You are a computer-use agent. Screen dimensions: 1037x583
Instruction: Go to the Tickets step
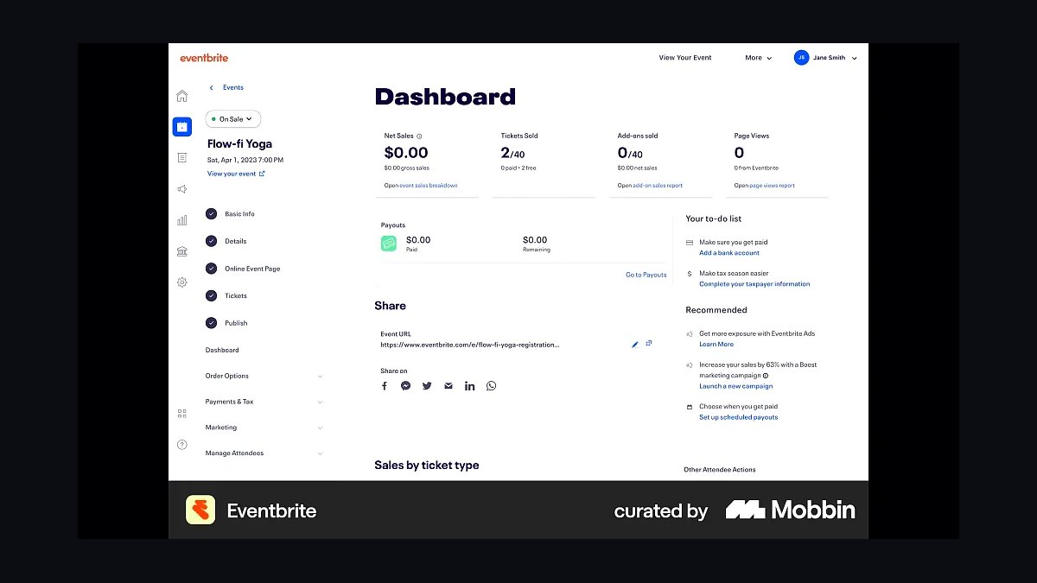click(x=226, y=295)
